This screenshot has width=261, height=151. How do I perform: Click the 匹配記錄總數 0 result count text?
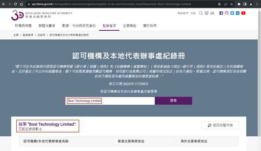pyautogui.click(x=30, y=129)
